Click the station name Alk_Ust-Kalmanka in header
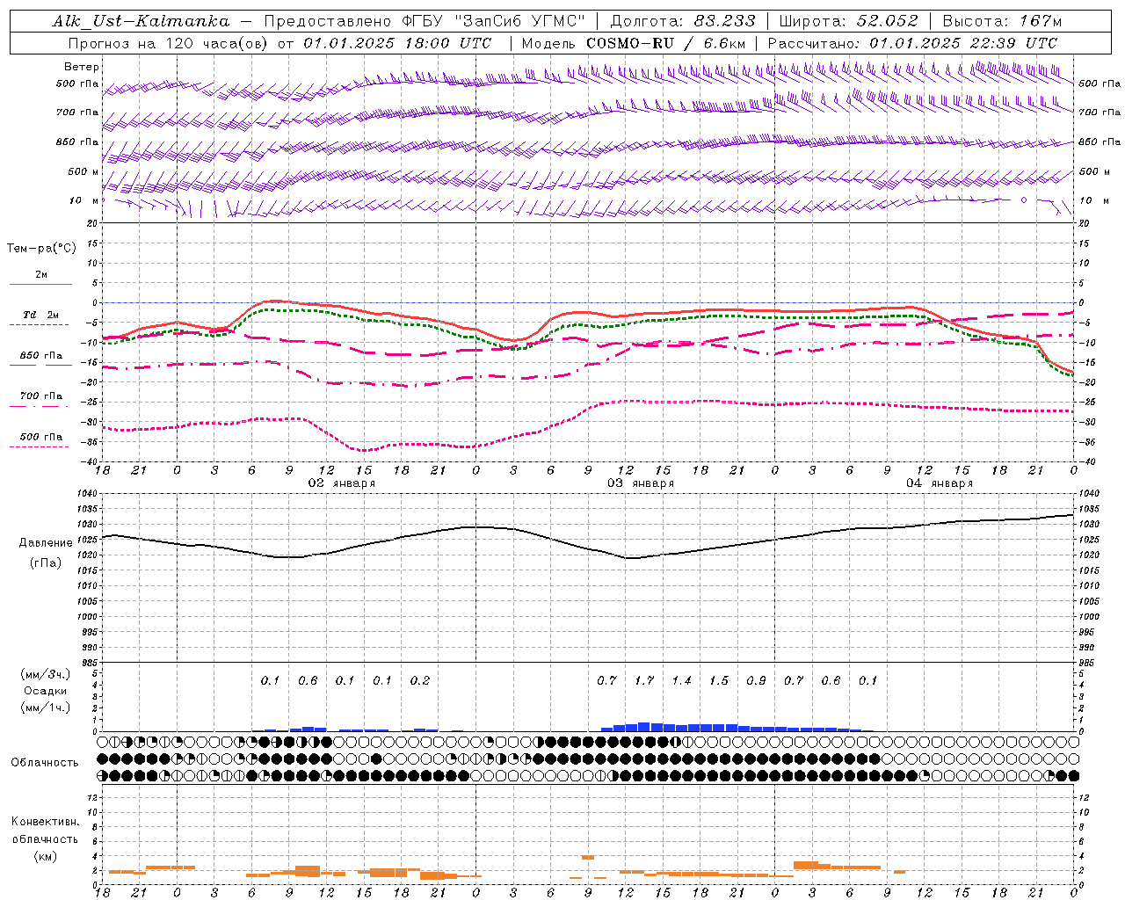Image resolution: width=1125 pixels, height=900 pixels. point(142,21)
